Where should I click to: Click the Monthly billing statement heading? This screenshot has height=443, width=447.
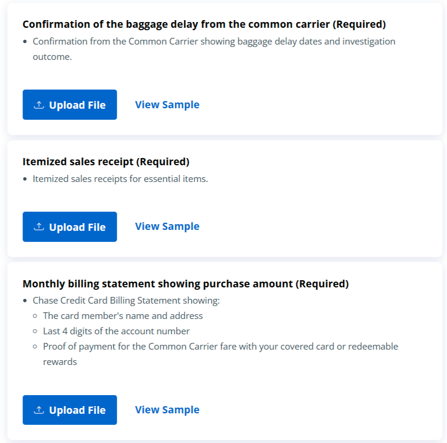pos(185,284)
